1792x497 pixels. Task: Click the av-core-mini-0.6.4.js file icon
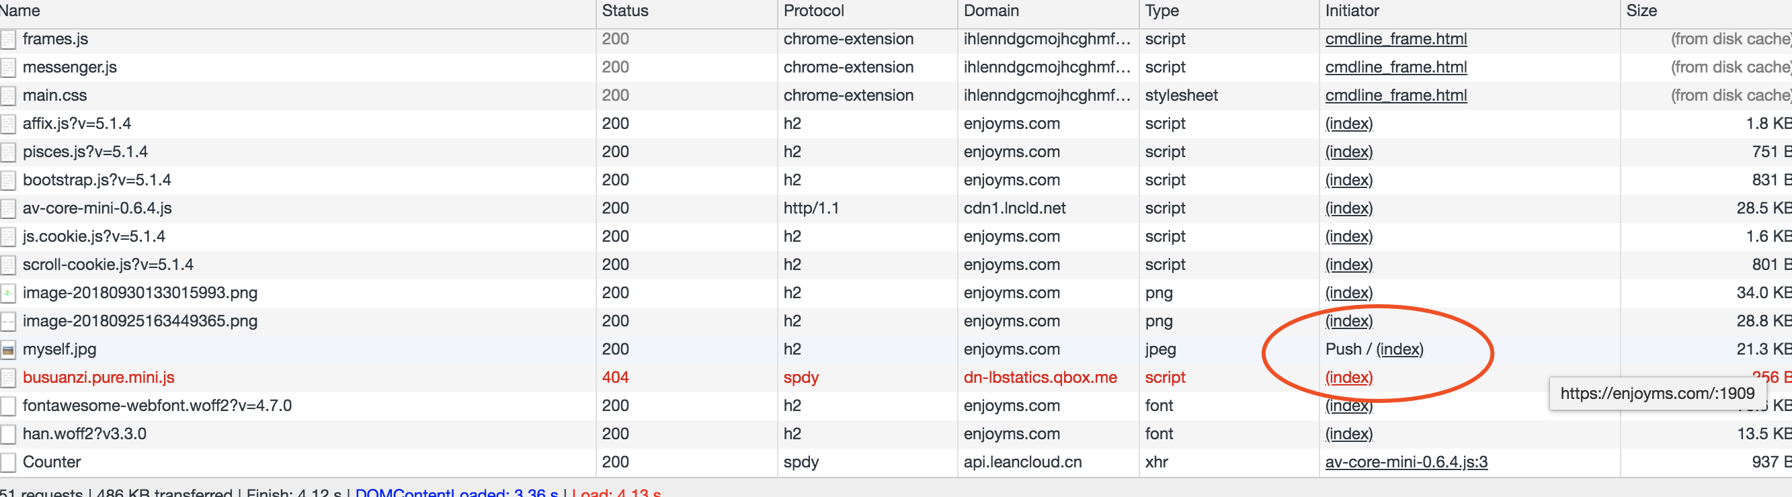click(x=8, y=208)
